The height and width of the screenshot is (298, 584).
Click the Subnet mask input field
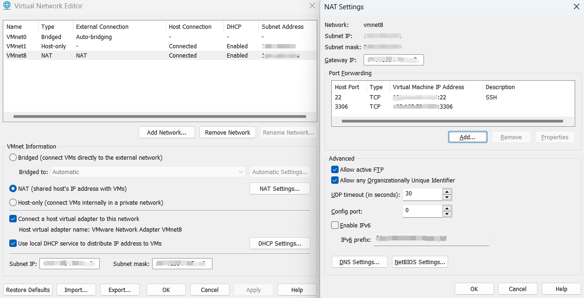[x=182, y=264]
